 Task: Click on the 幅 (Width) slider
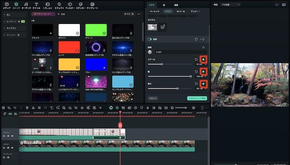coord(170,76)
